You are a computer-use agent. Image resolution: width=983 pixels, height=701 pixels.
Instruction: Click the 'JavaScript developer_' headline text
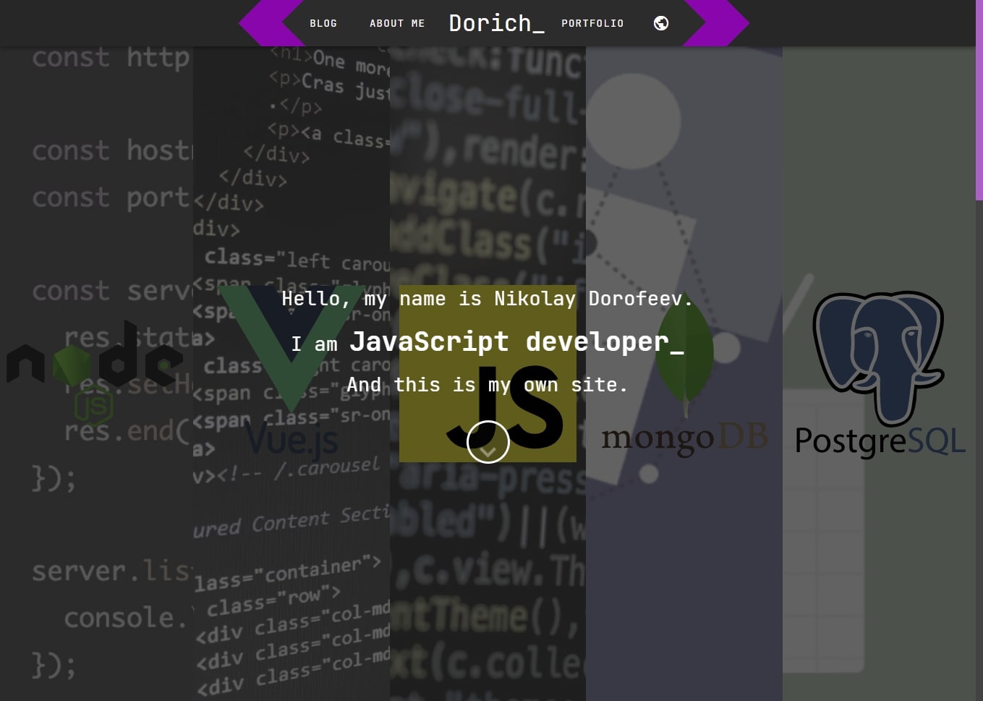[x=516, y=341]
